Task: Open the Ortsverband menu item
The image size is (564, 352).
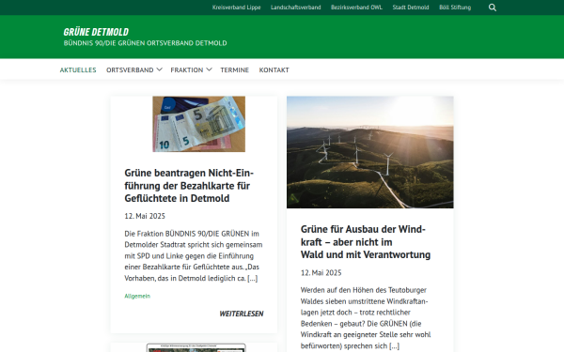Action: click(x=130, y=70)
